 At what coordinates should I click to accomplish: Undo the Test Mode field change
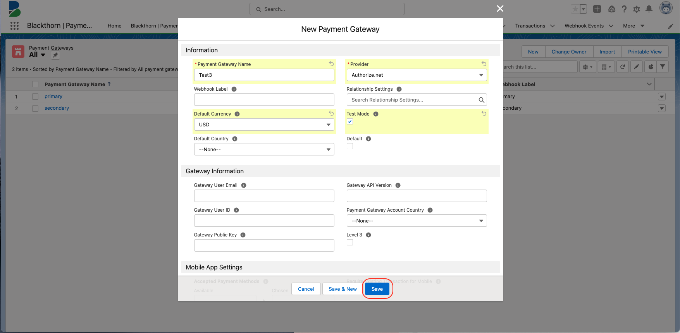click(484, 113)
